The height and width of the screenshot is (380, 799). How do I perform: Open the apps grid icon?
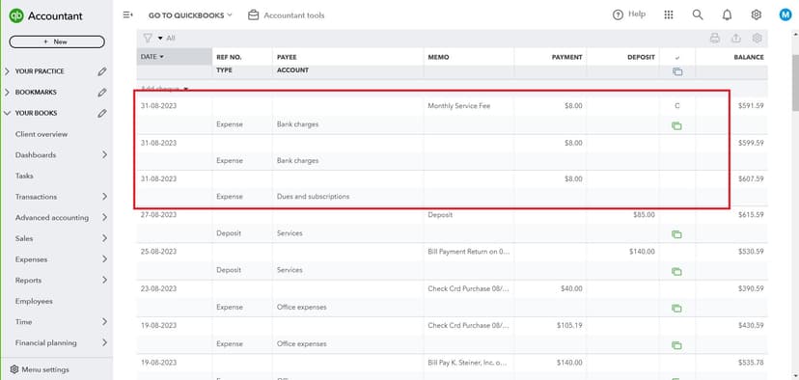(669, 14)
